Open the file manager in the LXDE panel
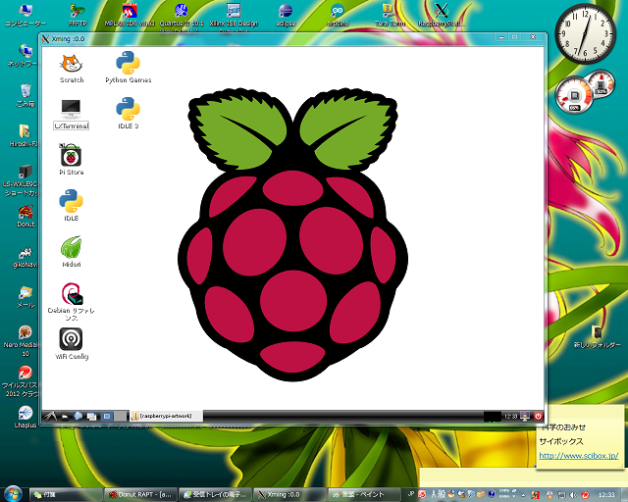Screen dimensions: 628x502 click(x=65, y=417)
